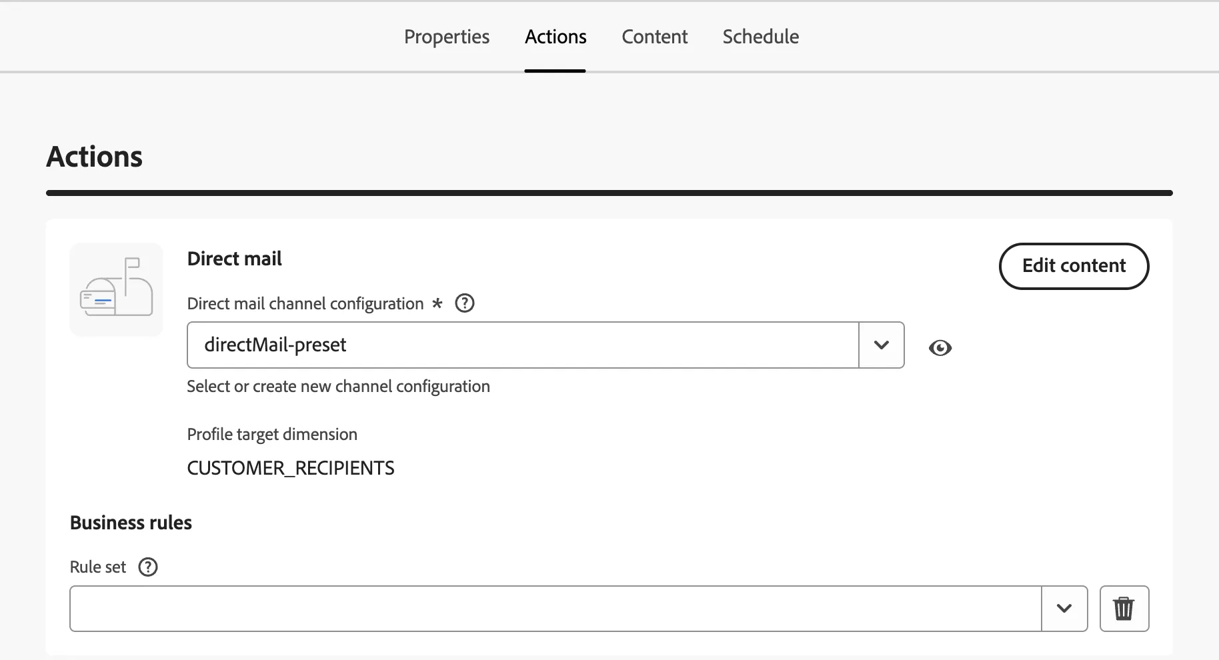
Task: Switch to the Content tab
Action: (654, 37)
